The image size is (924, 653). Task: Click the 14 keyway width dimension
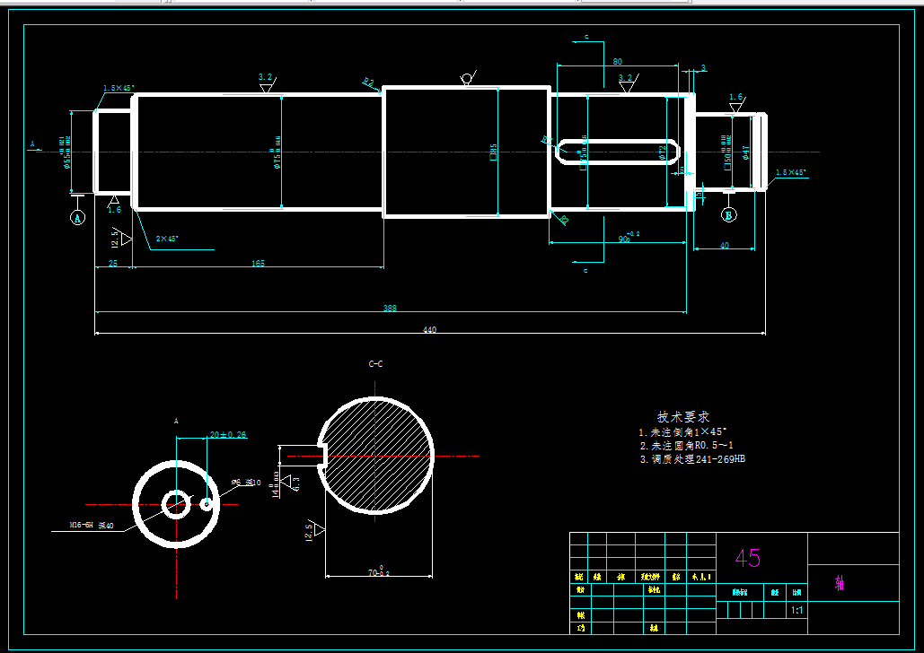click(x=275, y=484)
